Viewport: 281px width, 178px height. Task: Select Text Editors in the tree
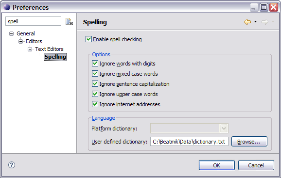[x=49, y=49]
